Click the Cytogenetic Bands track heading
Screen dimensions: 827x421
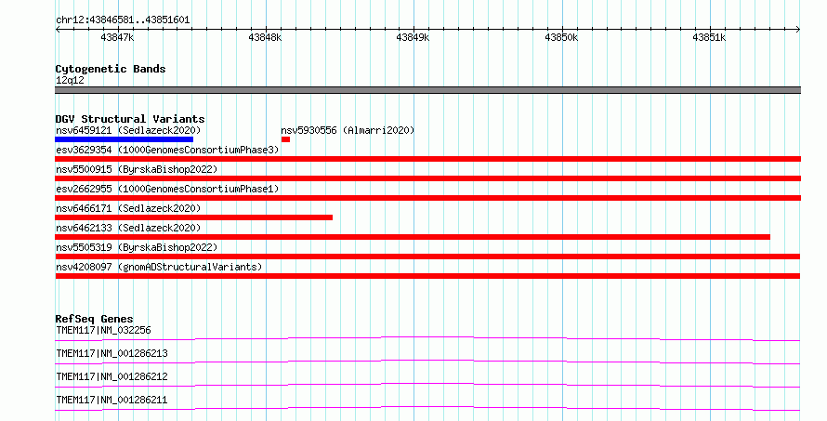click(x=111, y=69)
